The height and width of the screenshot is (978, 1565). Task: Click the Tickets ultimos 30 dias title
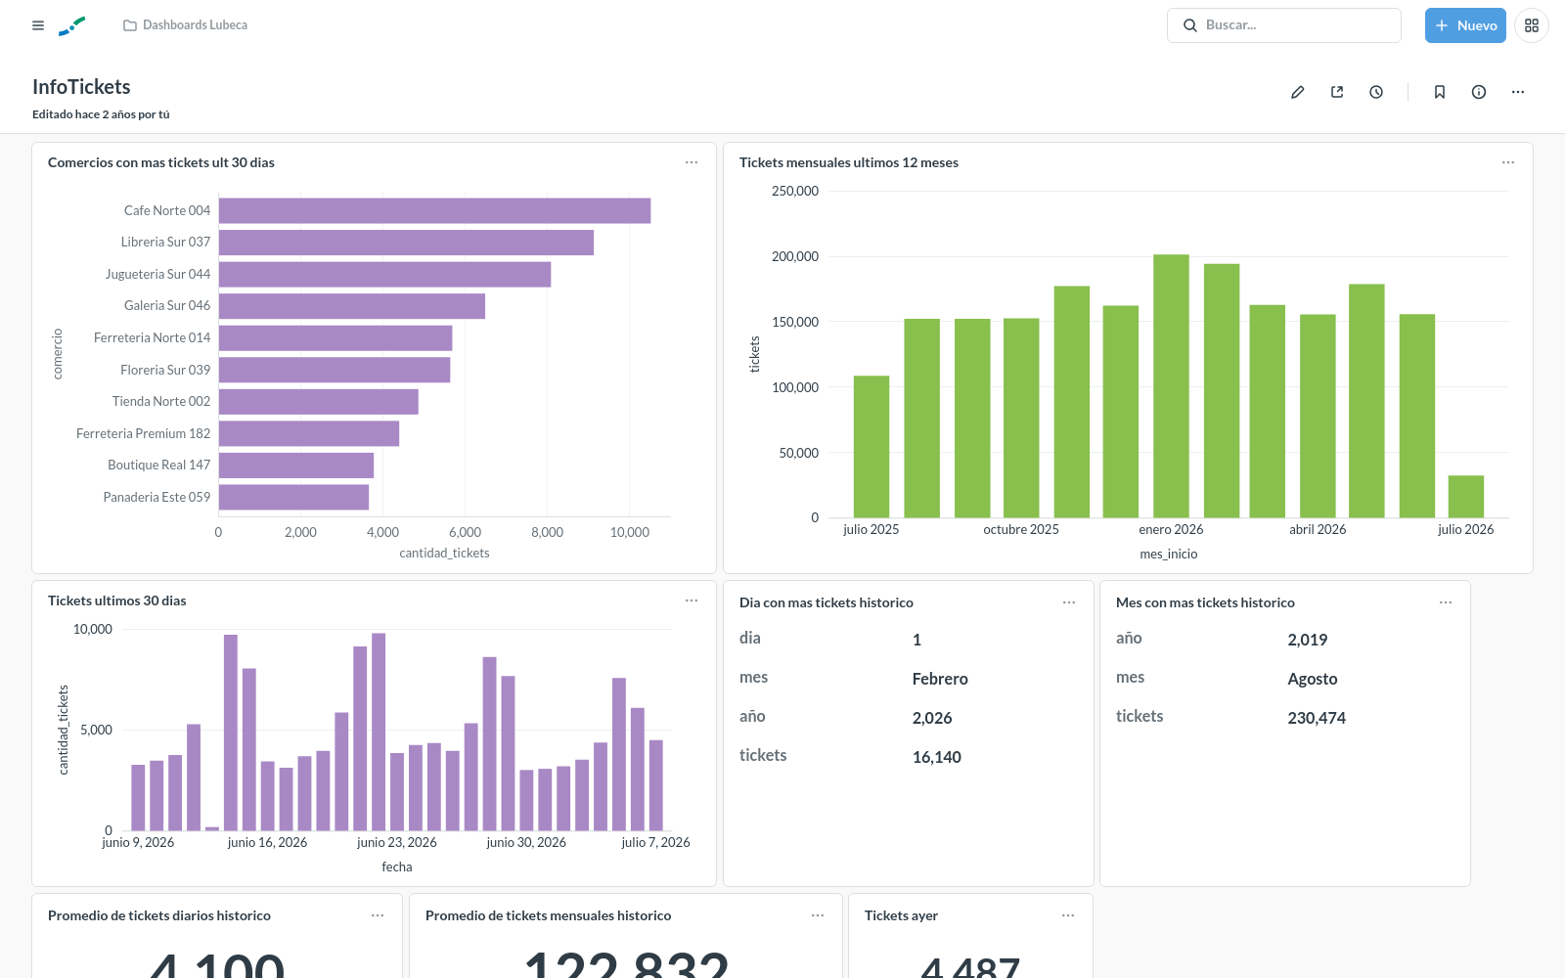click(117, 600)
